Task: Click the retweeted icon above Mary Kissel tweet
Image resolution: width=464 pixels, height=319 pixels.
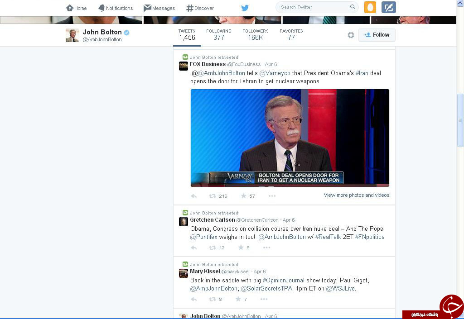Action: coord(185,264)
